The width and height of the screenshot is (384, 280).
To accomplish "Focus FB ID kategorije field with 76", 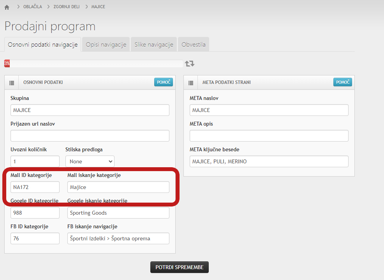I will pyautogui.click(x=35, y=238).
